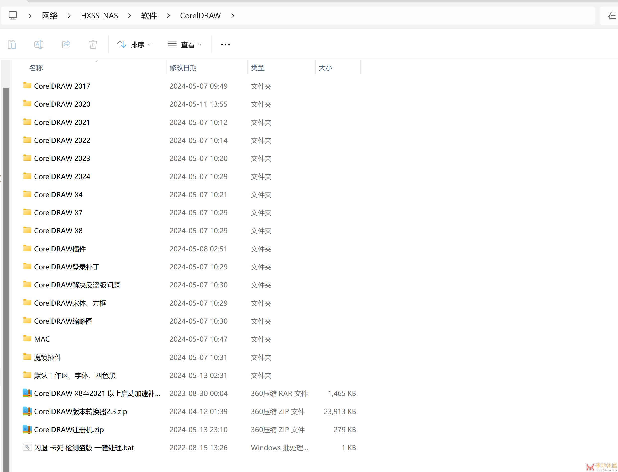Screen dimensions: 618x472
Task: Expand chevron after computer icon in breadcrumb
Action: click(30, 16)
